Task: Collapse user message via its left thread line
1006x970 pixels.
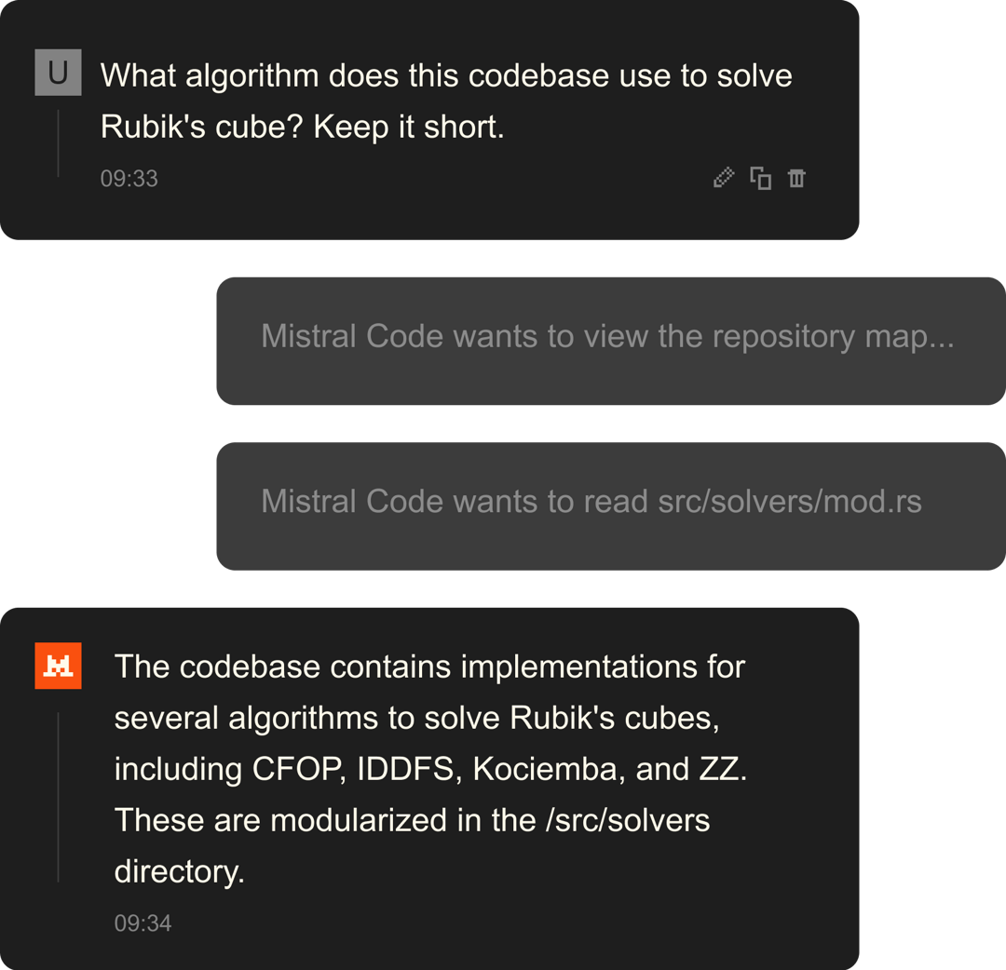Action: (x=58, y=143)
